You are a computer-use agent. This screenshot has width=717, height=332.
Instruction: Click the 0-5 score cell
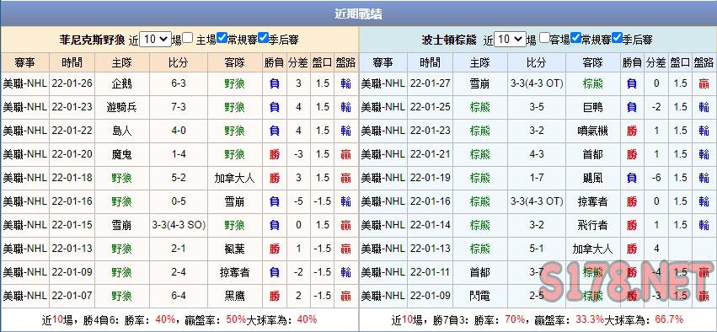[179, 201]
